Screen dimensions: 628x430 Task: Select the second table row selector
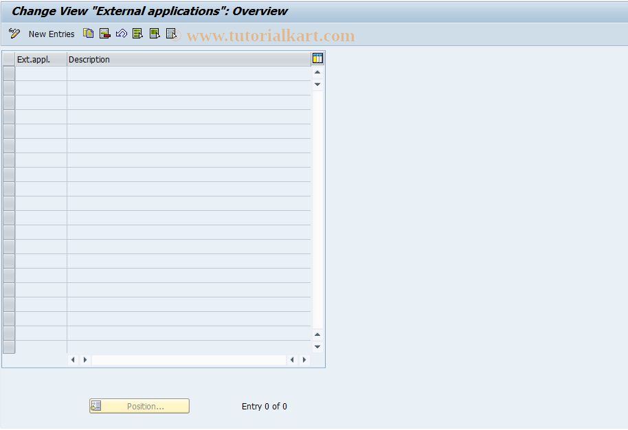click(x=9, y=88)
